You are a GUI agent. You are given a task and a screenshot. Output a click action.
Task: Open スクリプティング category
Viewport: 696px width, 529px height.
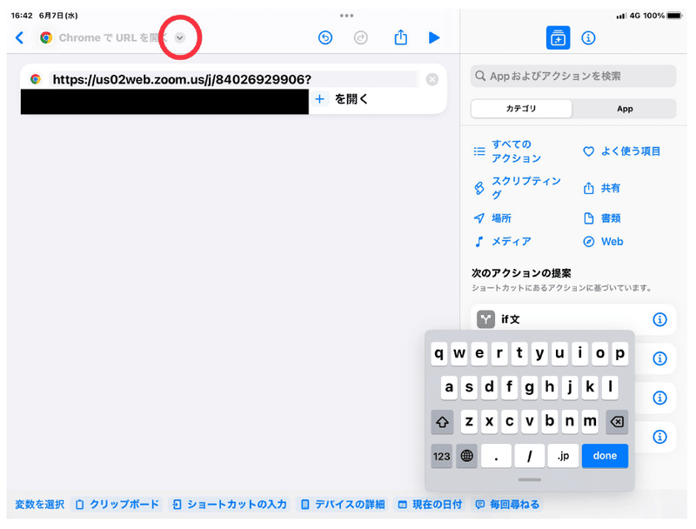(x=517, y=188)
